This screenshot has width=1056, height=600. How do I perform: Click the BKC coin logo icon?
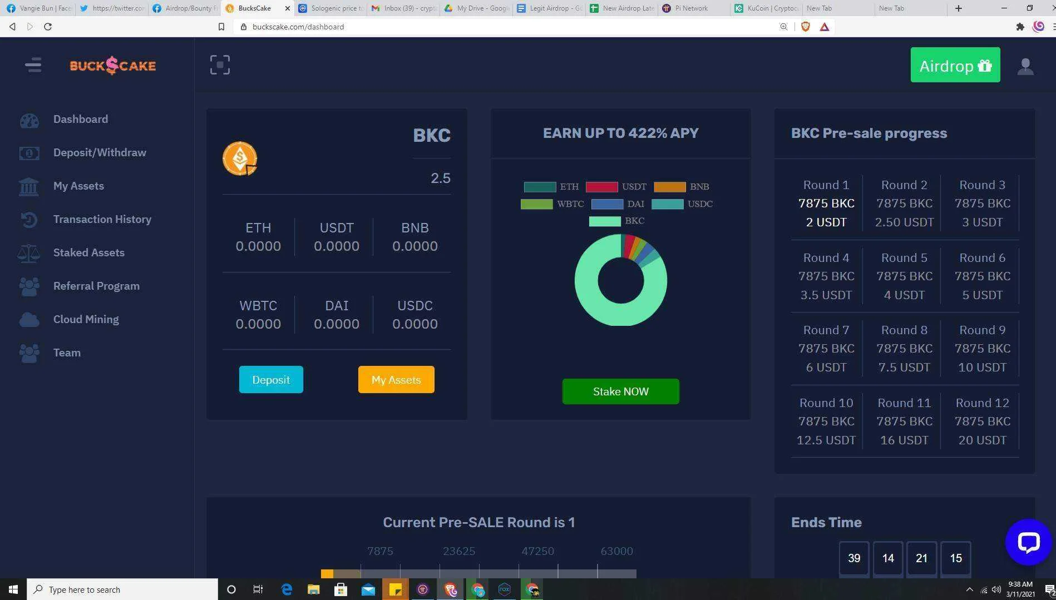tap(240, 158)
